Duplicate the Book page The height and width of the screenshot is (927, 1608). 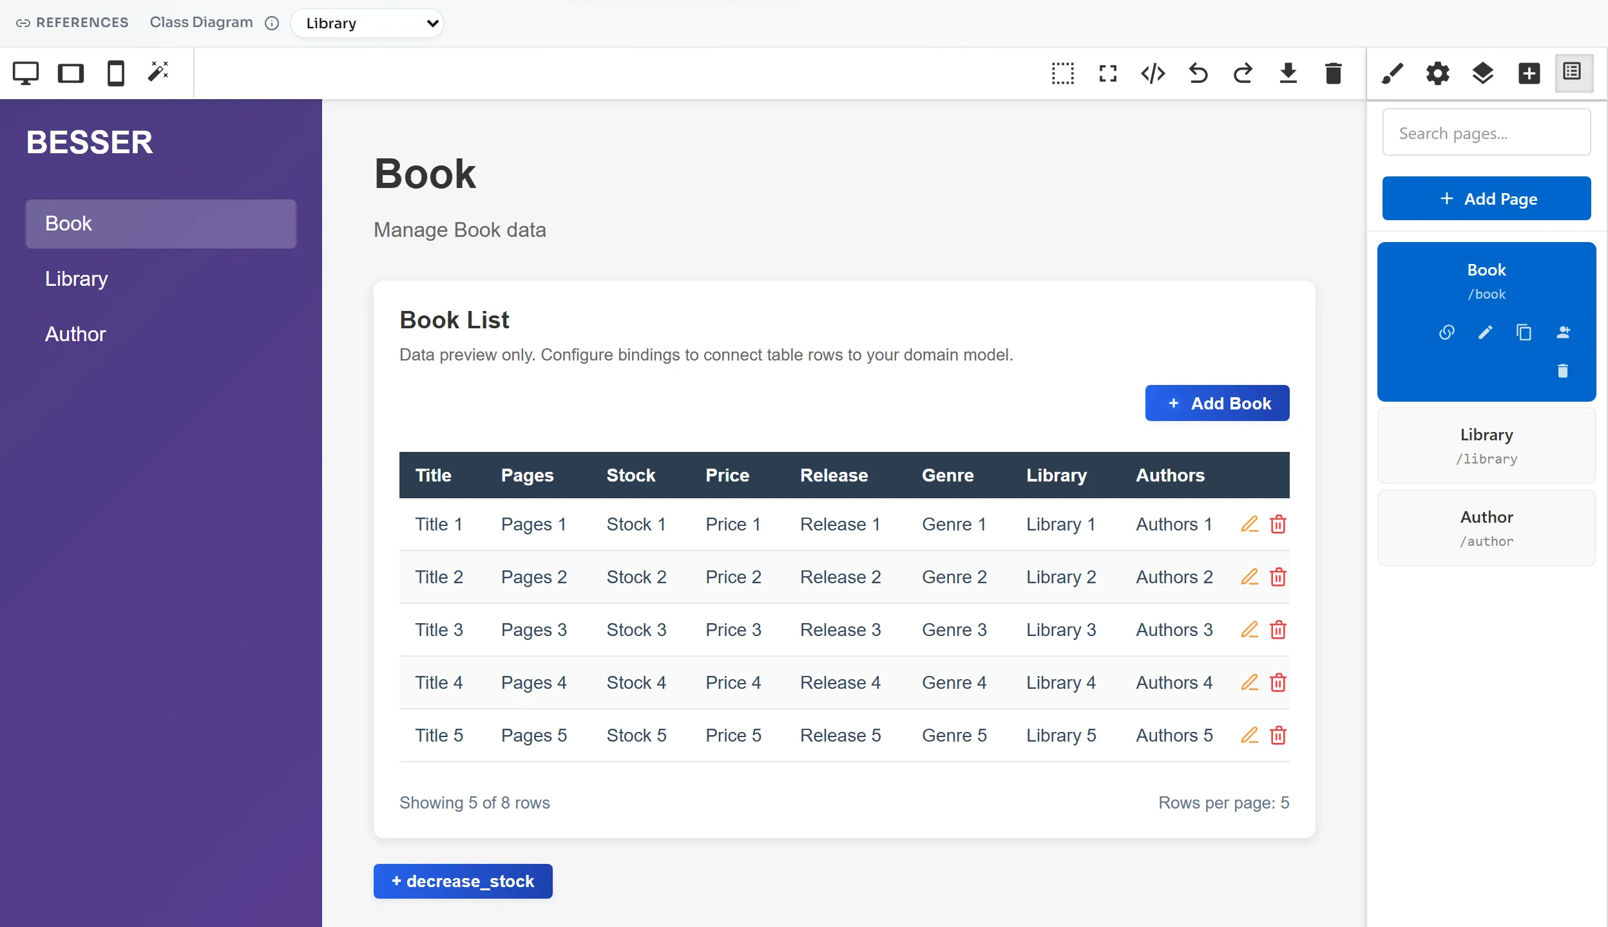[x=1524, y=332]
